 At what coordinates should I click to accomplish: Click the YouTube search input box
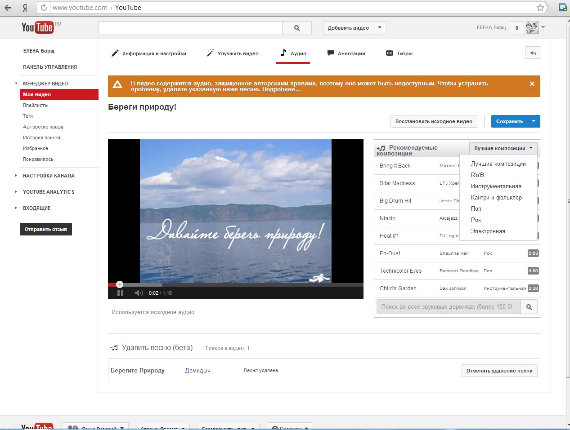coord(190,28)
